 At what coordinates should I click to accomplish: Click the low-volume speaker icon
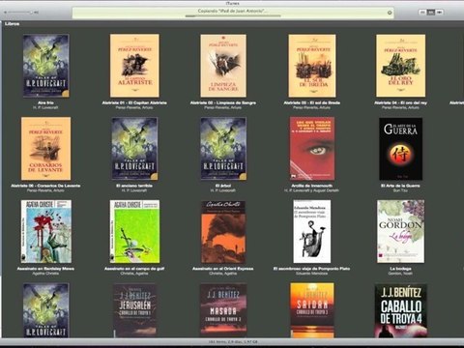pos(5,13)
